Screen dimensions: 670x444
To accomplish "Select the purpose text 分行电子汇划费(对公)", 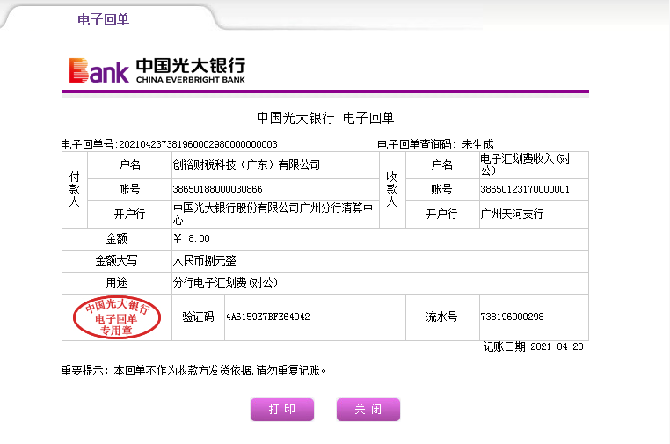I will click(x=225, y=283).
